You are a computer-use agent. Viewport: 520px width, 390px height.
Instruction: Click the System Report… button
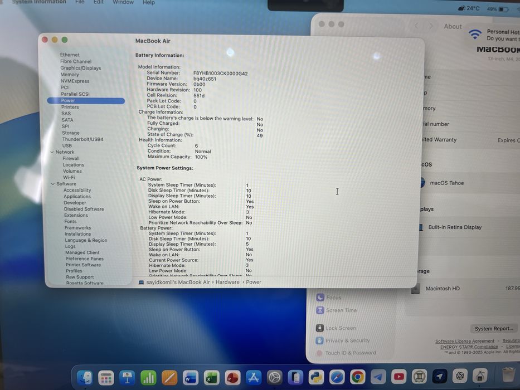[494, 329]
